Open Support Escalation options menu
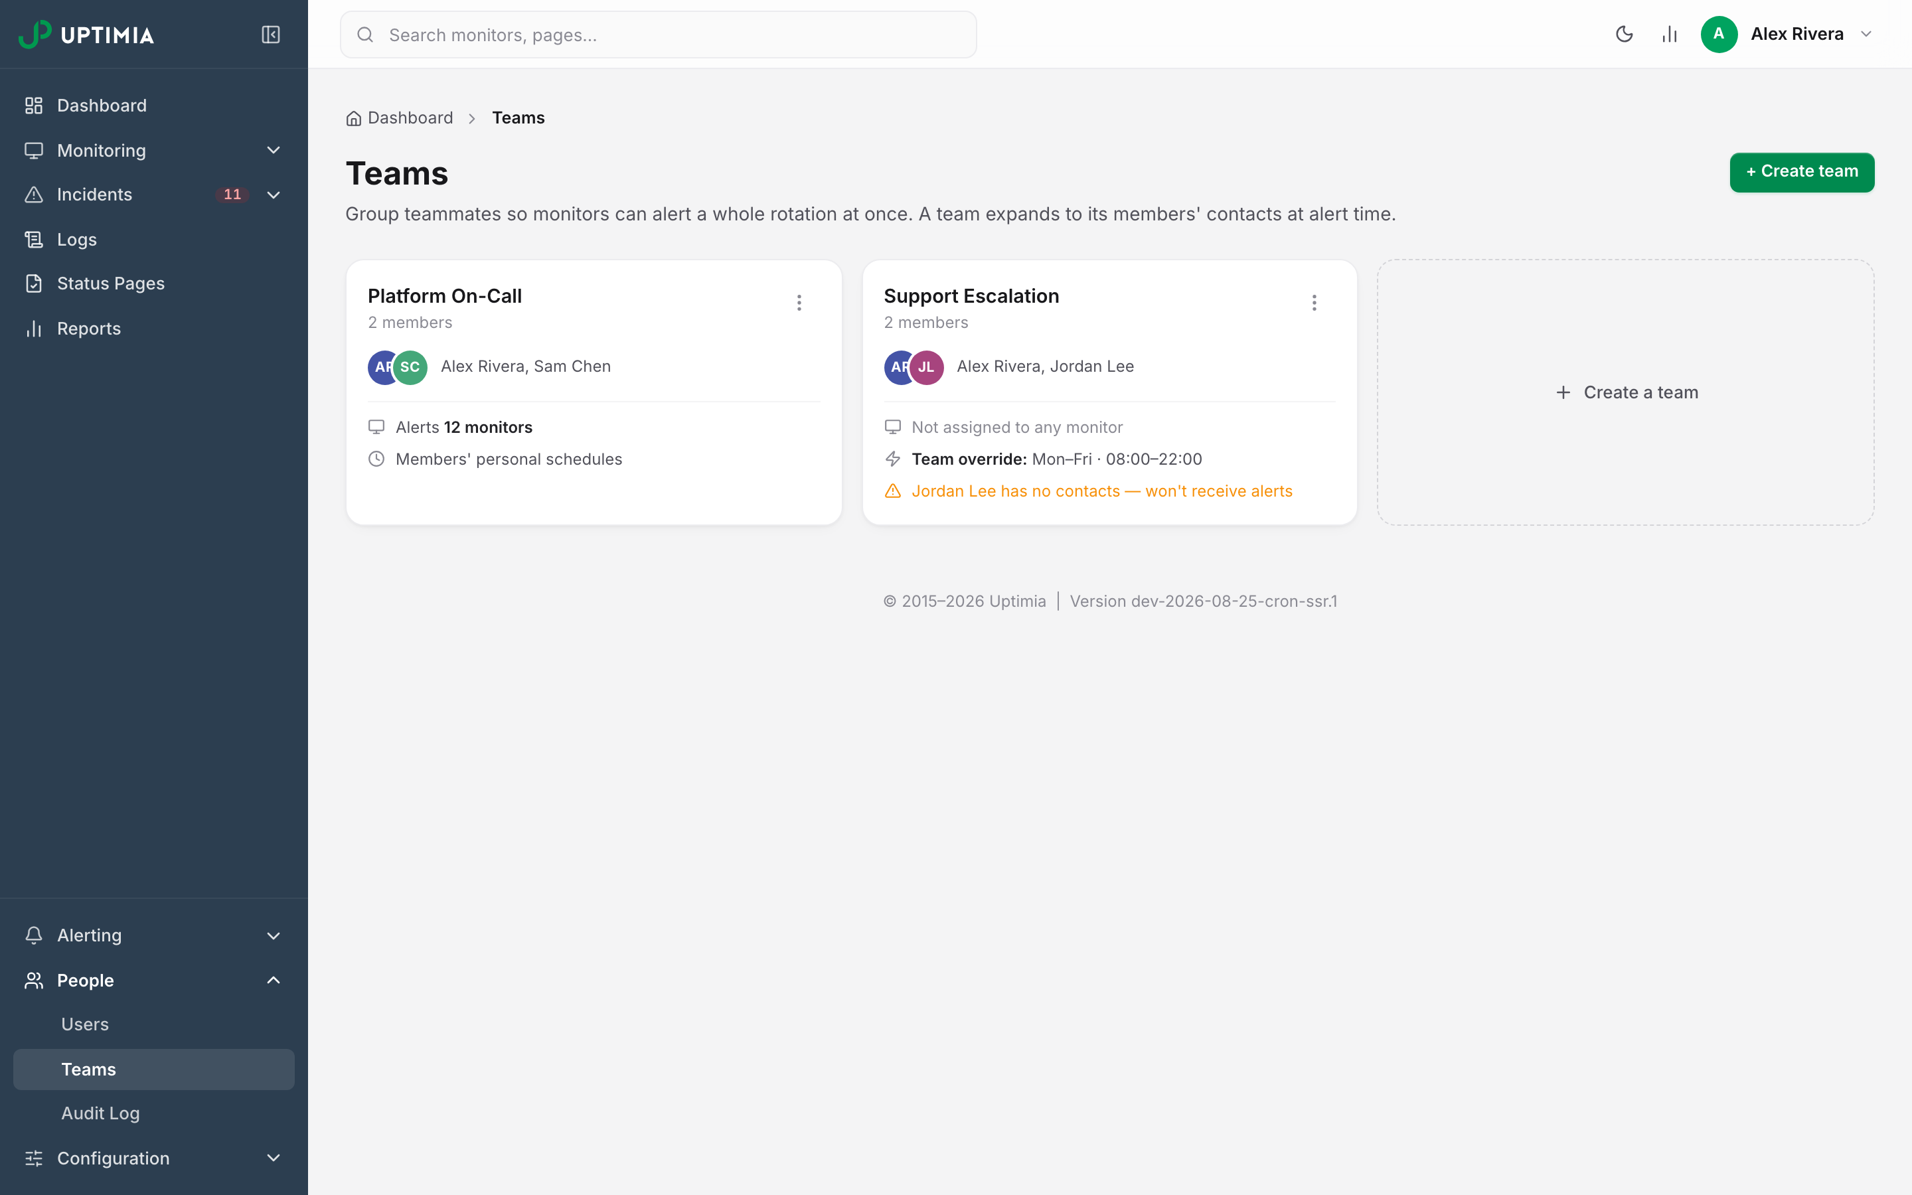The image size is (1912, 1195). click(1314, 303)
